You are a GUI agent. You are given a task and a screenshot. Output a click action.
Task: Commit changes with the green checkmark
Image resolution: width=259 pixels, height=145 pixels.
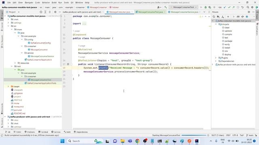[229, 7]
